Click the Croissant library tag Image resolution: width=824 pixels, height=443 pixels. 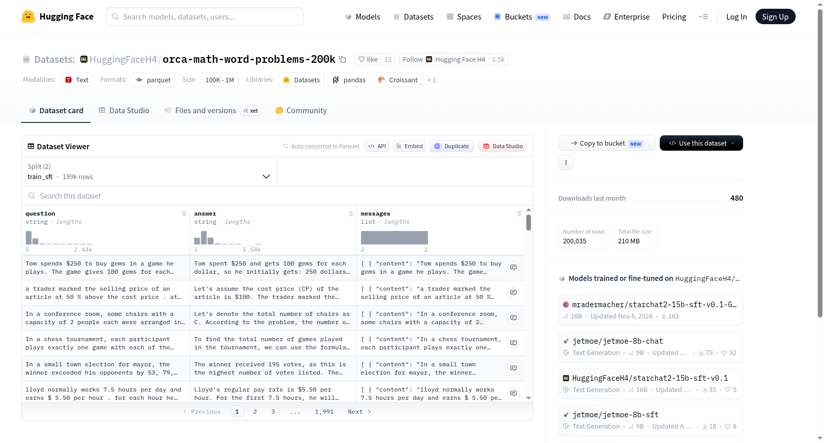(398, 80)
